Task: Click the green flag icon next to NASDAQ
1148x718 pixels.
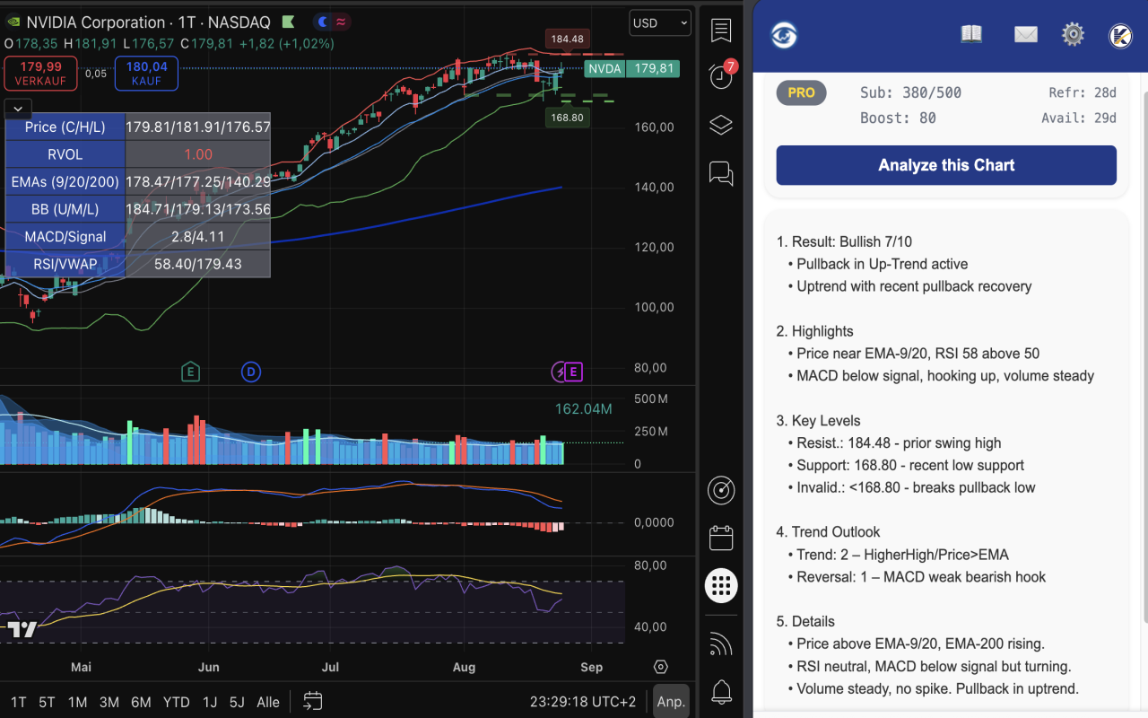Action: [x=287, y=22]
